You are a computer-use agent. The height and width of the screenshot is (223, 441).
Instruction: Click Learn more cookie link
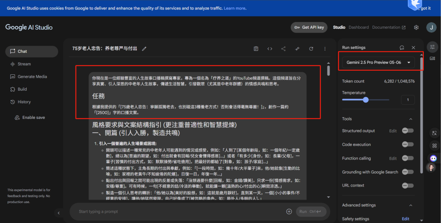(235, 8)
